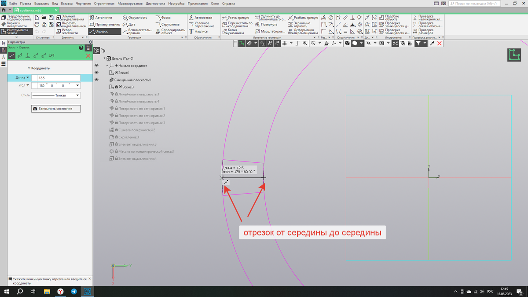Select the Автолиния tool
This screenshot has width=528, height=297.
(x=101, y=18)
